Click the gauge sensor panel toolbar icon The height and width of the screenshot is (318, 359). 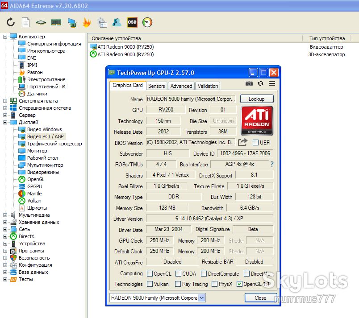pos(147,22)
